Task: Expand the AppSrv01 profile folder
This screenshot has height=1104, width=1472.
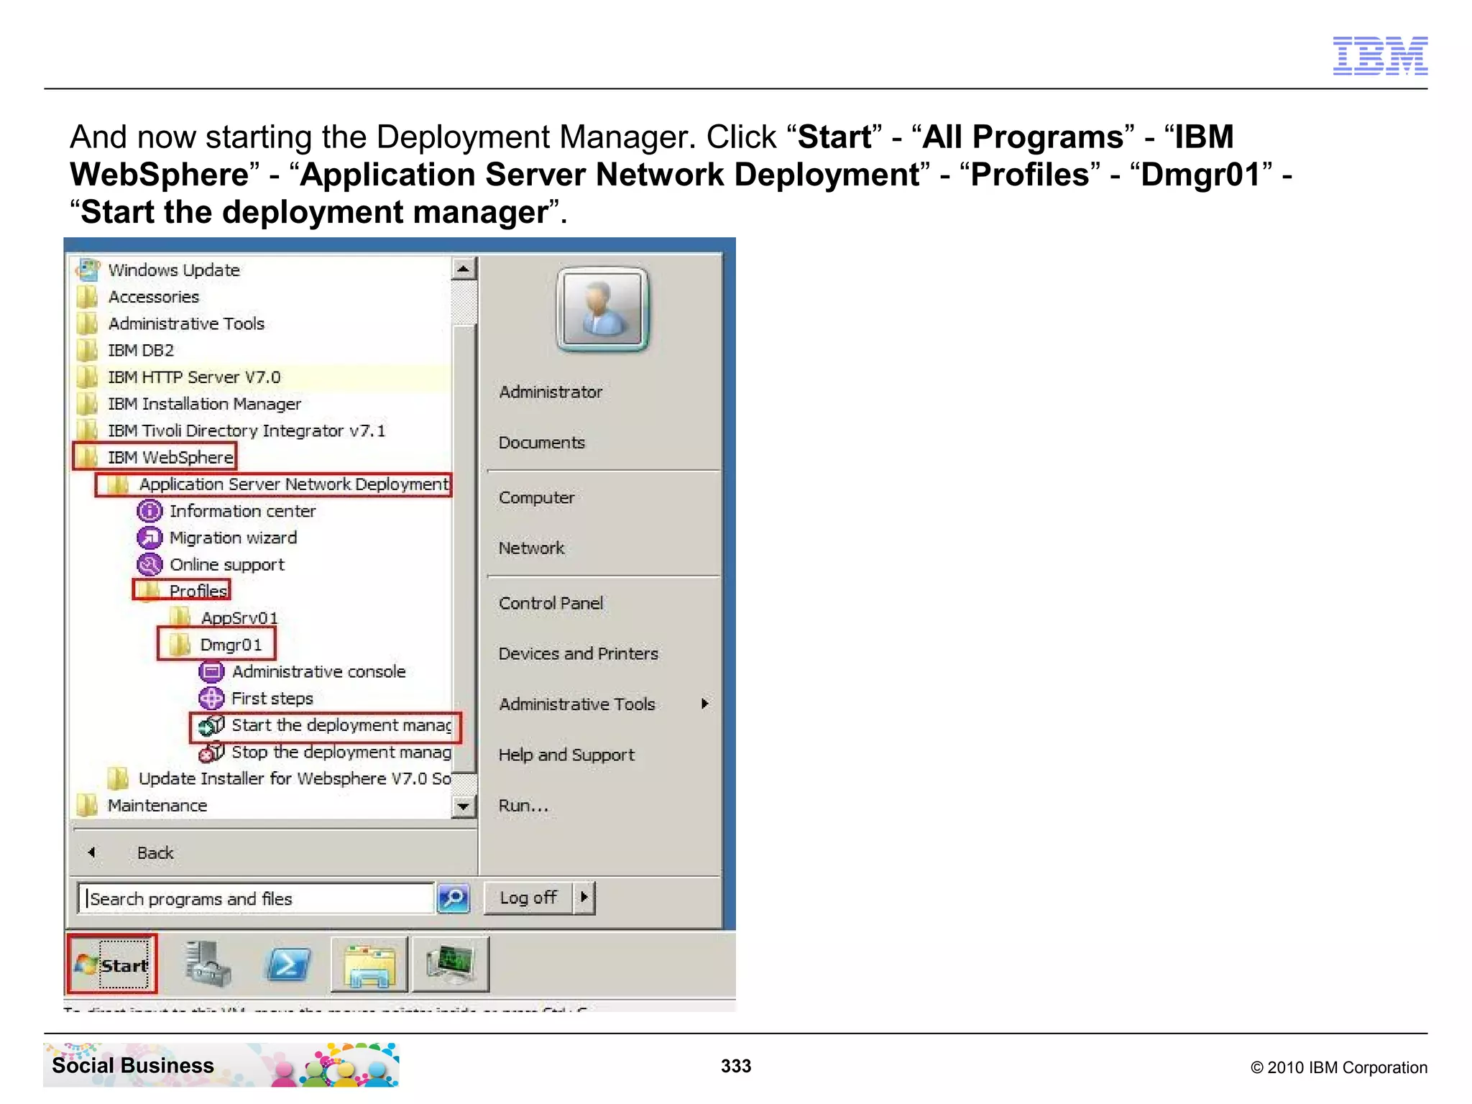Action: 223,618
